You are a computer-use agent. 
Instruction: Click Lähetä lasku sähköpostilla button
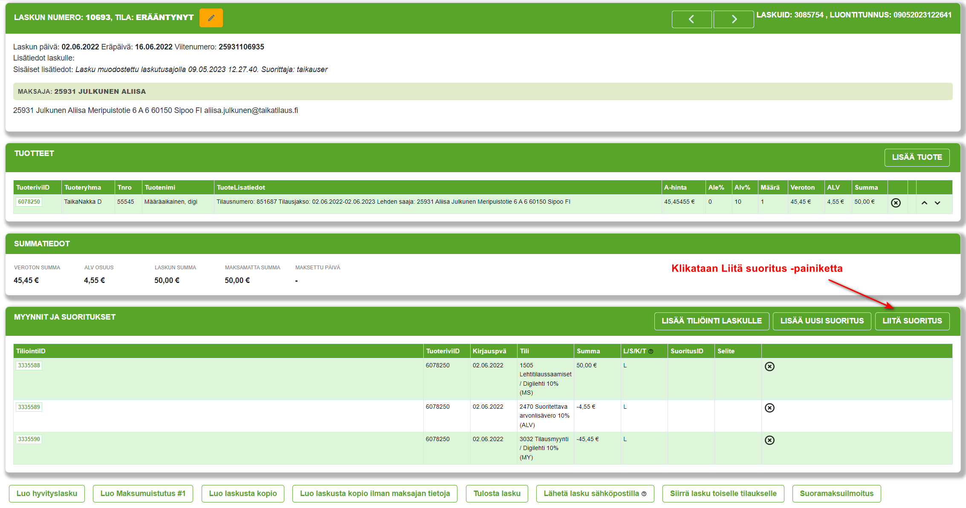(595, 494)
